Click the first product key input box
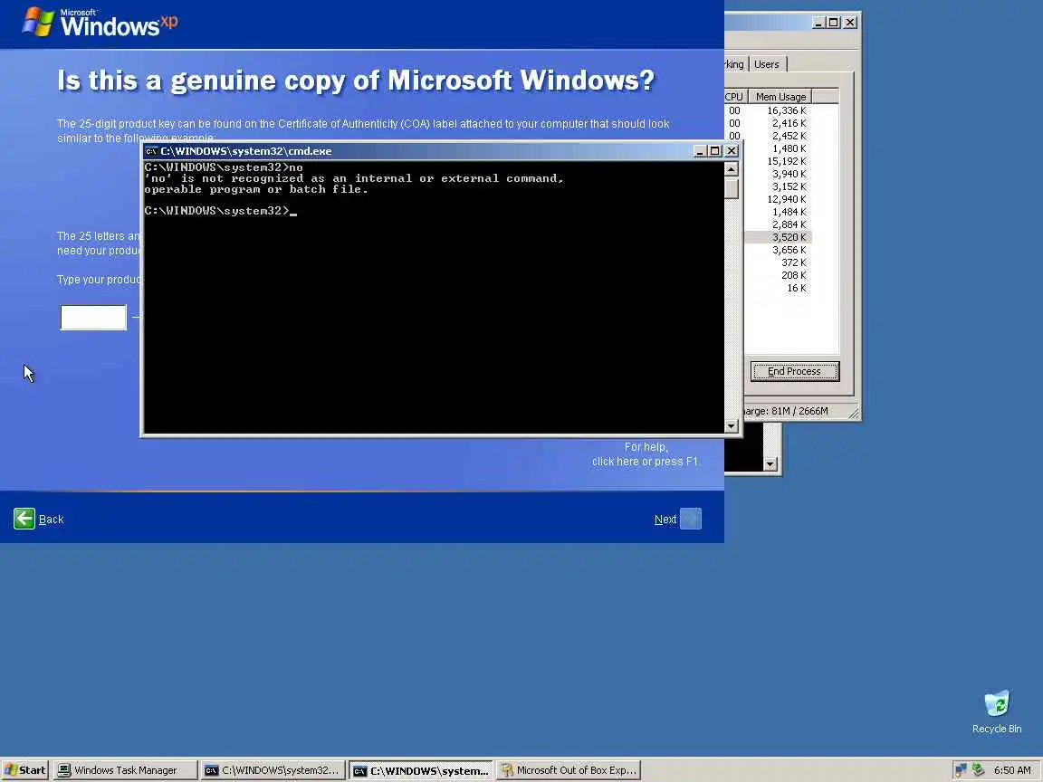The height and width of the screenshot is (782, 1043). point(93,317)
